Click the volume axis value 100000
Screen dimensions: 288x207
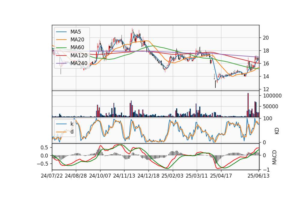272,96
